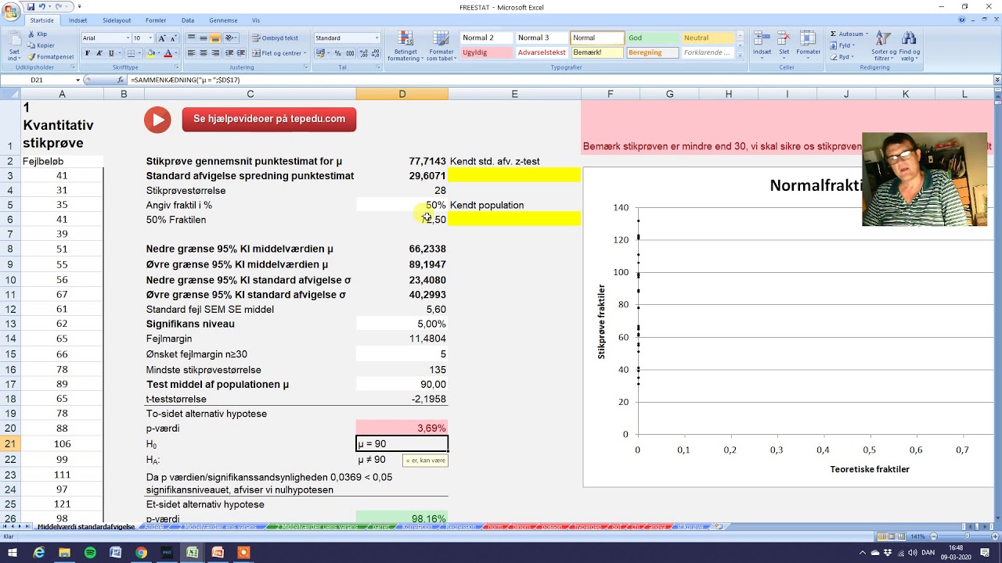
Task: Center text horizontally in the cell
Action: pyautogui.click(x=204, y=53)
